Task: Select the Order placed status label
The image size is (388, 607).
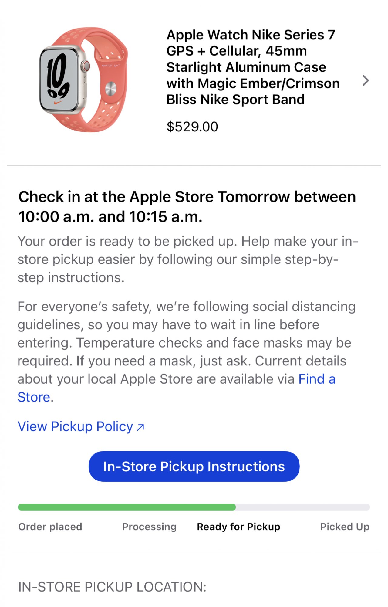Action: pos(50,527)
